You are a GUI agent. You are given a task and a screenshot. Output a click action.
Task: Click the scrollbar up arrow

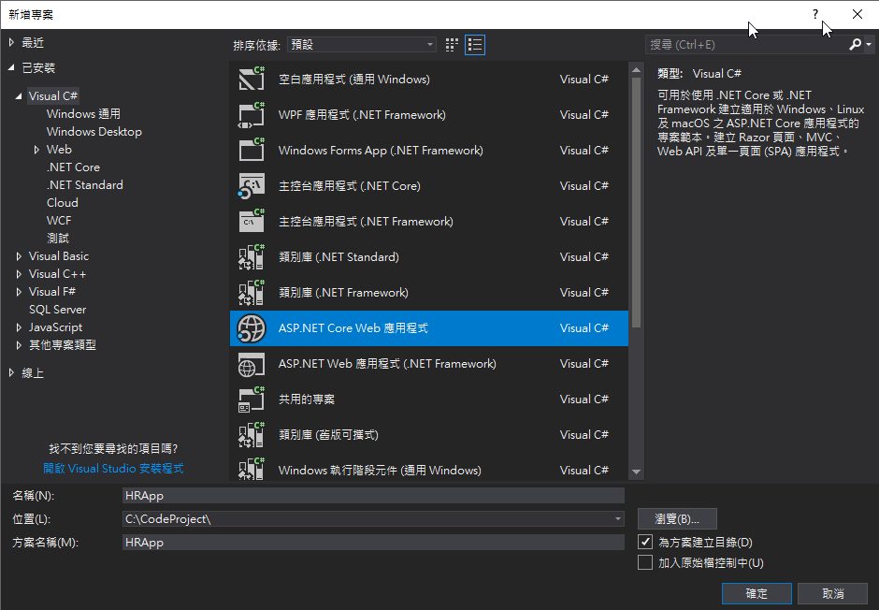(x=636, y=70)
